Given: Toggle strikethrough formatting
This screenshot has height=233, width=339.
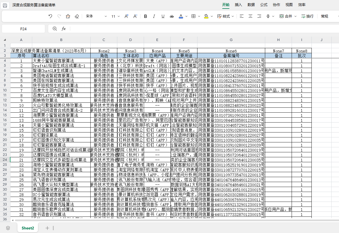Looking at the screenshot, I should click(x=172, y=16).
